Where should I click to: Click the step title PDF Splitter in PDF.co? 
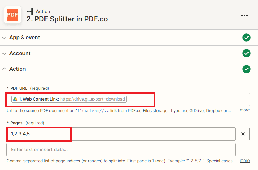pyautogui.click(x=67, y=19)
